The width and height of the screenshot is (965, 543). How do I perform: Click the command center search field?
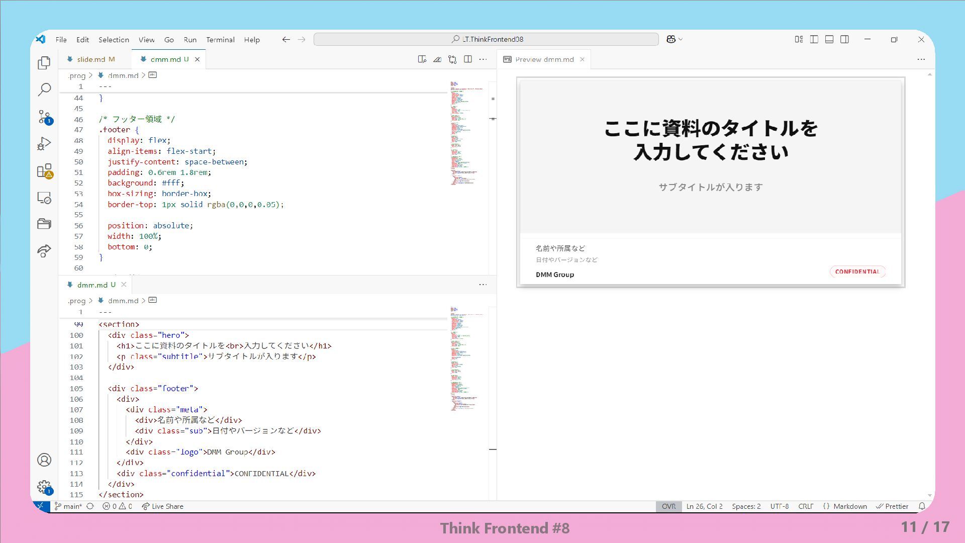point(486,39)
